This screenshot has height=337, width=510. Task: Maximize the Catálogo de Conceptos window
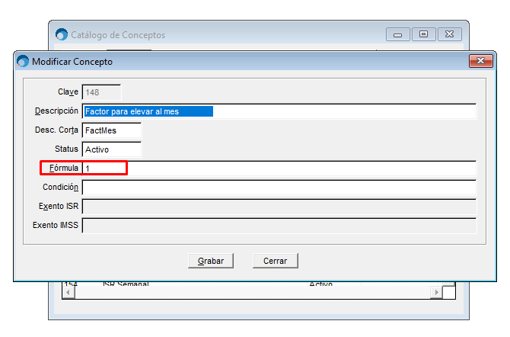coord(423,34)
